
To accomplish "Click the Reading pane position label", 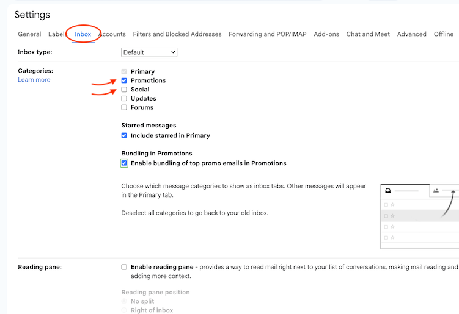I will pyautogui.click(x=155, y=293).
